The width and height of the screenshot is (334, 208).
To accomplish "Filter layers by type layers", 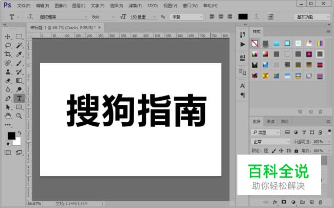I will (x=304, y=133).
